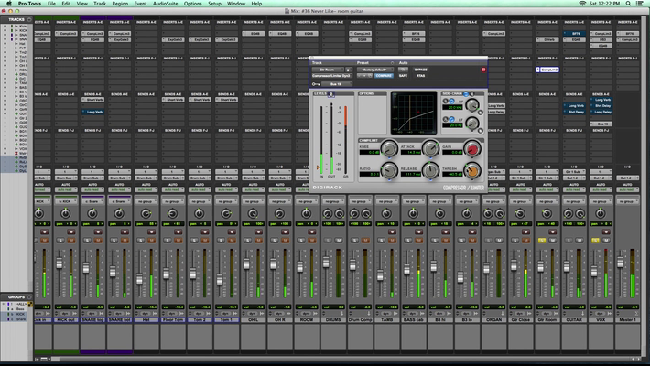Click the plug-in automation enable button
The width and height of the screenshot is (650, 366).
click(403, 70)
